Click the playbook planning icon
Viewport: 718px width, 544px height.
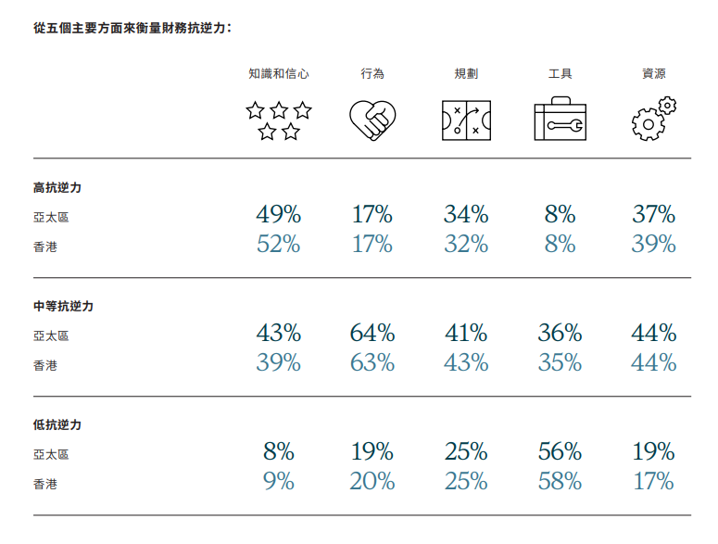[x=466, y=120]
